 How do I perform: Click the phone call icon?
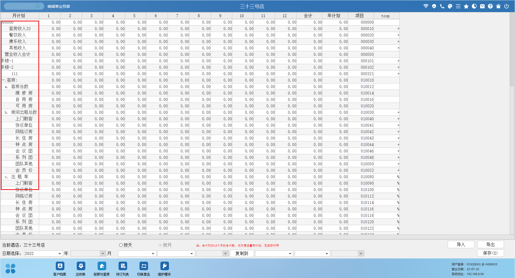(x=442, y=6)
